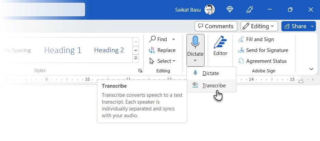Apply the Heading 2 style

coord(109,50)
